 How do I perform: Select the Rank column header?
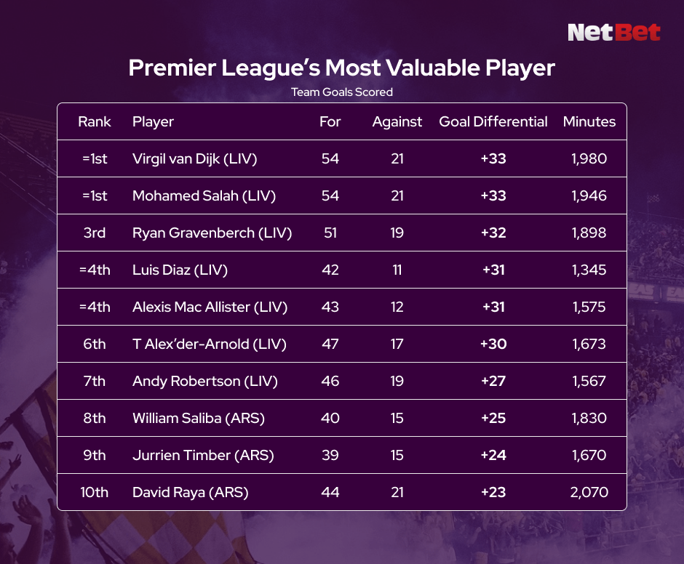click(x=95, y=122)
